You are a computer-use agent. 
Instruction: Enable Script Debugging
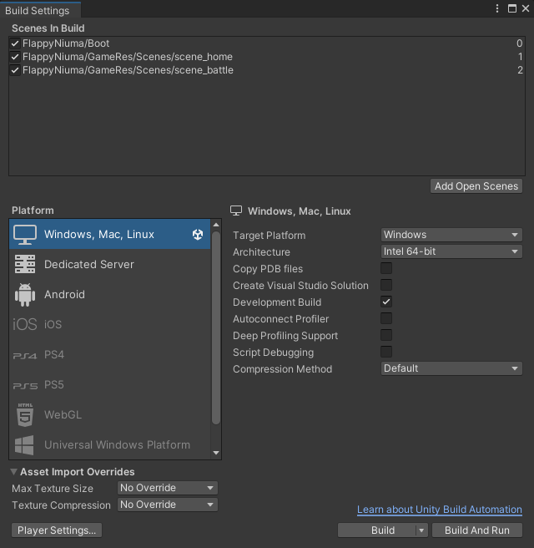coord(386,352)
